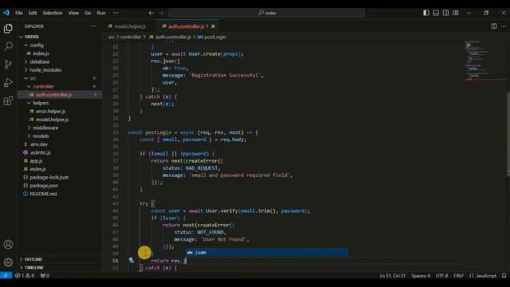
Task: Open the Accounts menu icon
Action: coord(8,244)
